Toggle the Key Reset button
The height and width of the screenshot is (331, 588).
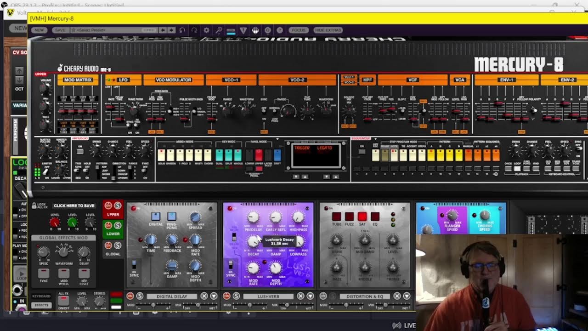pos(84,273)
